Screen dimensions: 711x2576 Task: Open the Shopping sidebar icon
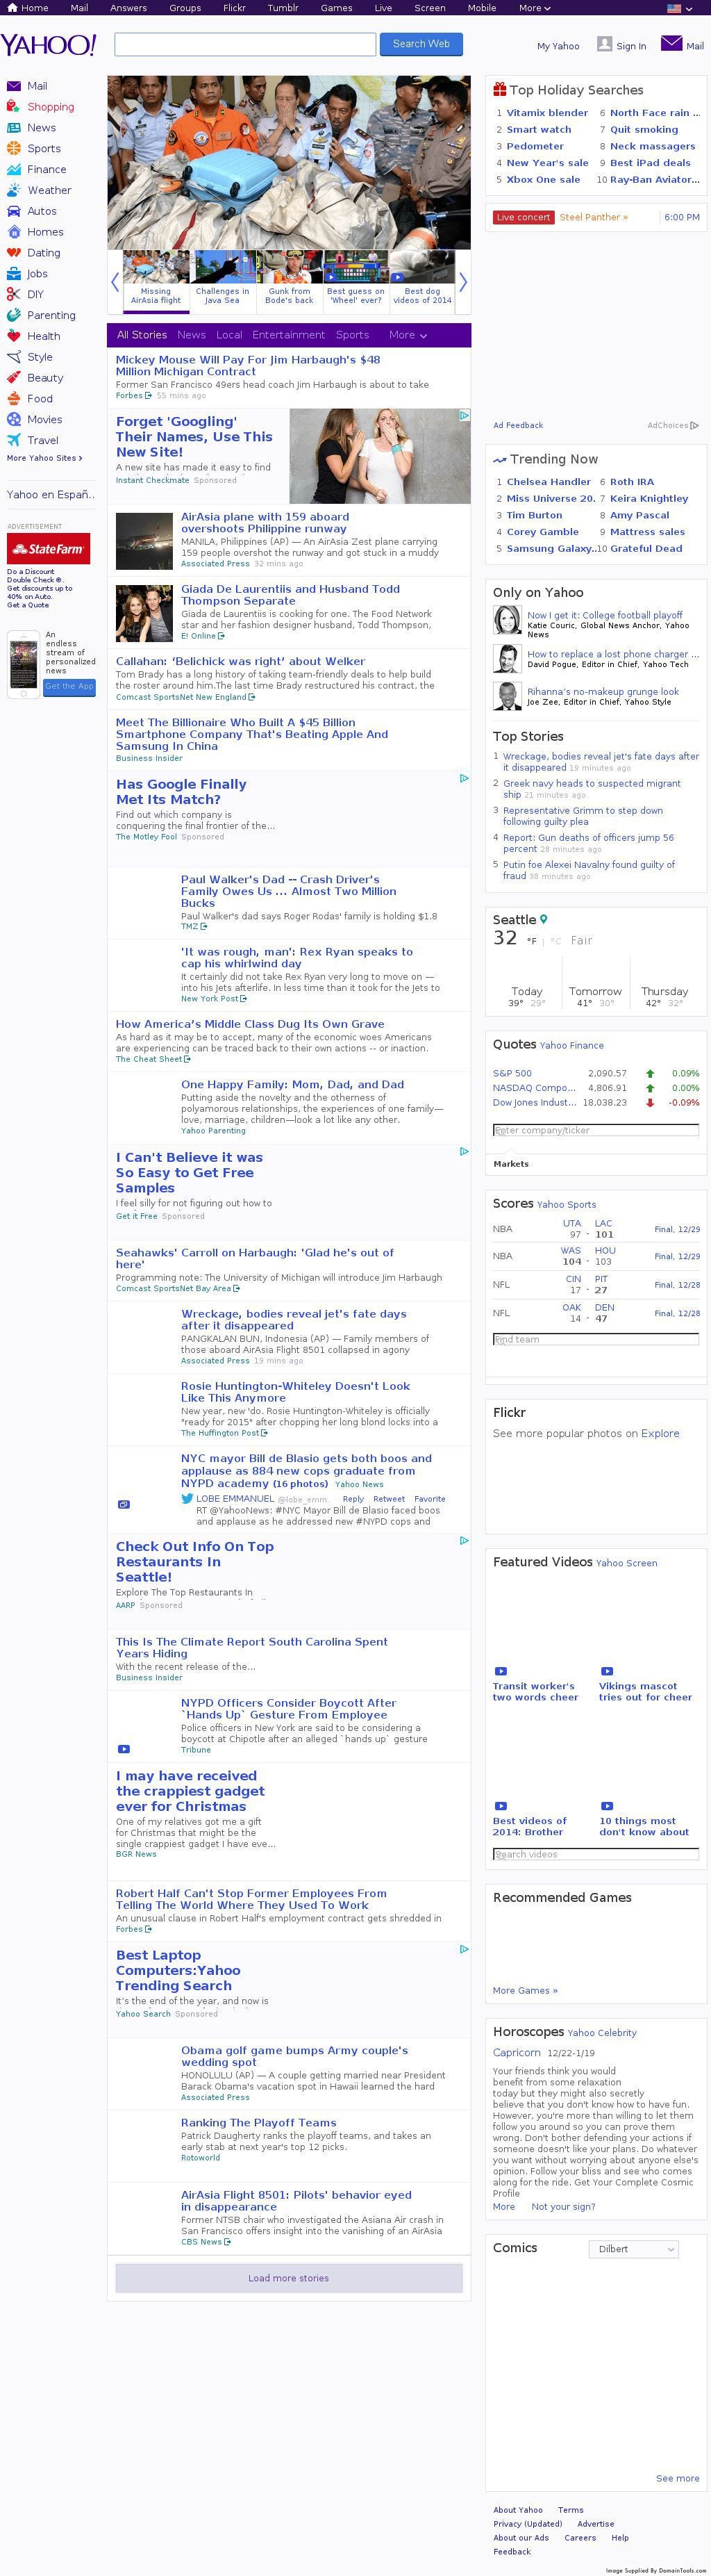pos(13,107)
